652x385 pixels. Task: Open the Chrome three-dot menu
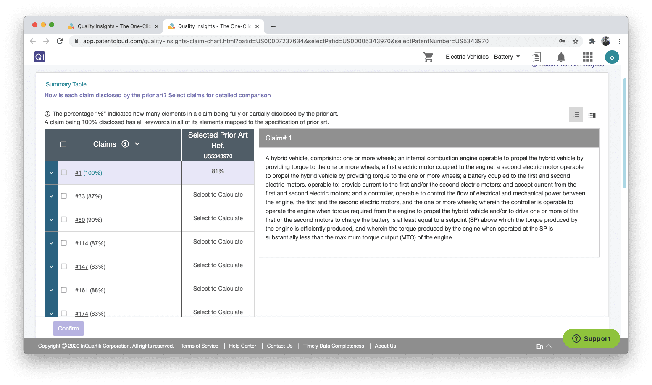[619, 41]
